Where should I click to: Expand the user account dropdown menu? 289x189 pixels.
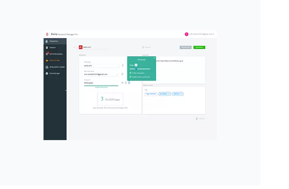pyautogui.click(x=214, y=34)
